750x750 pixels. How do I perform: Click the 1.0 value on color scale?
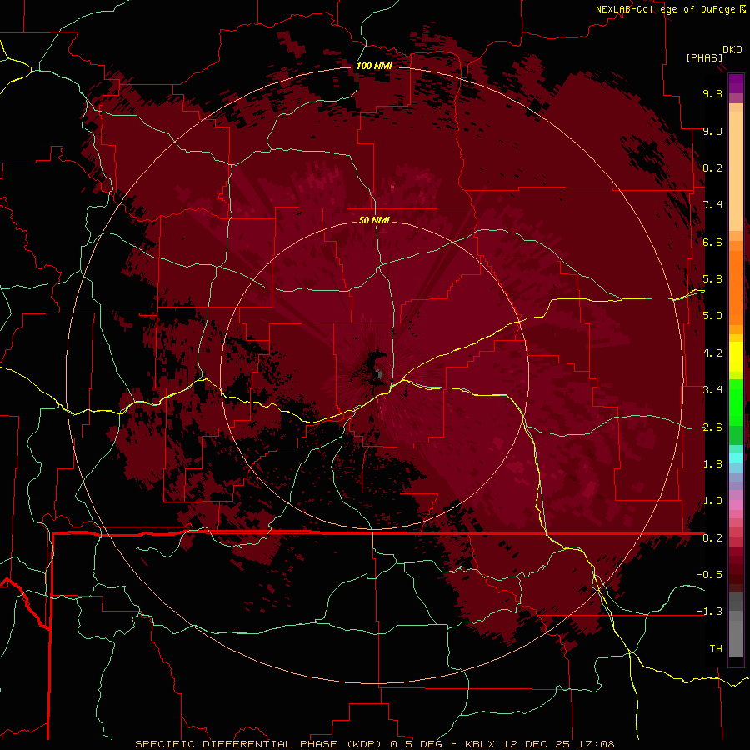[x=712, y=501]
